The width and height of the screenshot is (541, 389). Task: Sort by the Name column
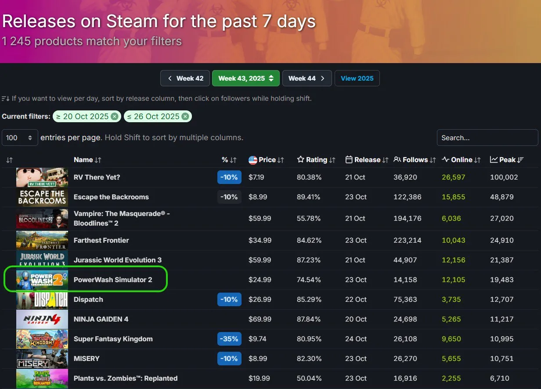pos(87,160)
